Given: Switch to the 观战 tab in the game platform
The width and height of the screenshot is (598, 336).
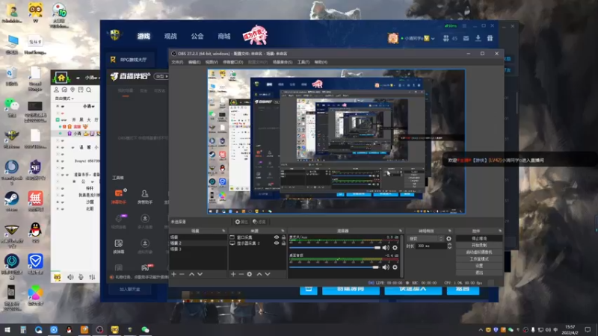Looking at the screenshot, I should (170, 36).
